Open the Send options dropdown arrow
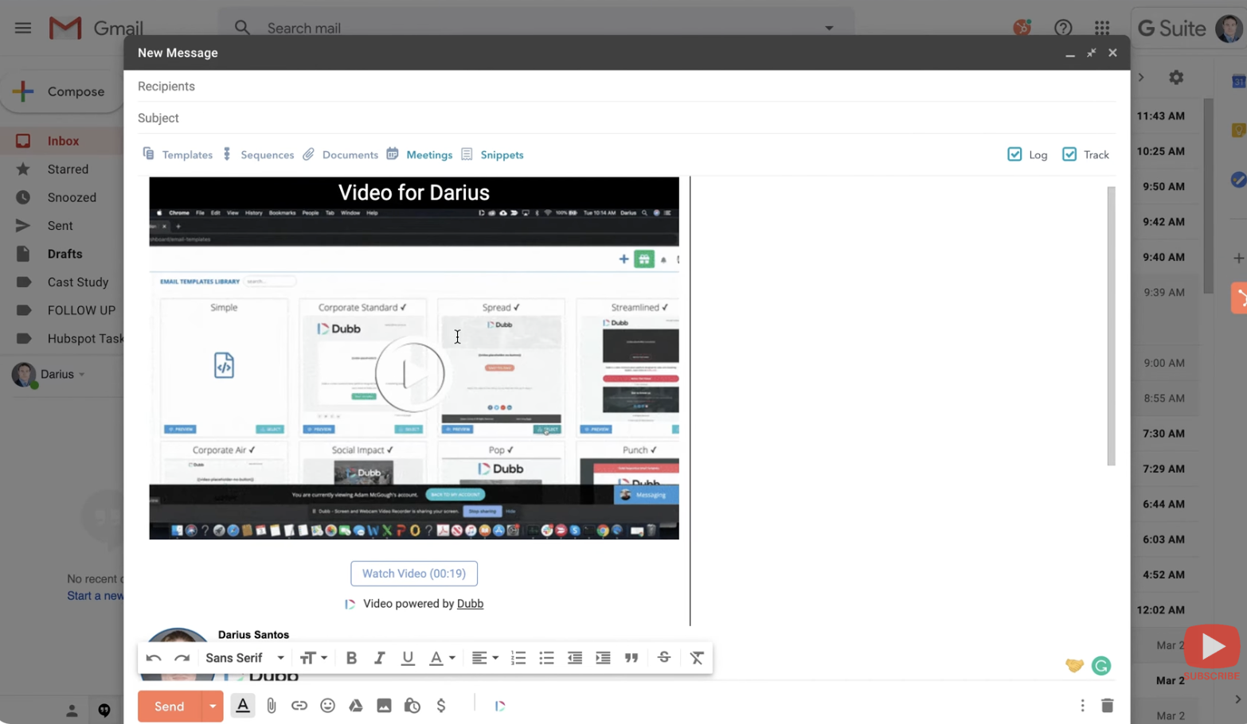 tap(212, 706)
